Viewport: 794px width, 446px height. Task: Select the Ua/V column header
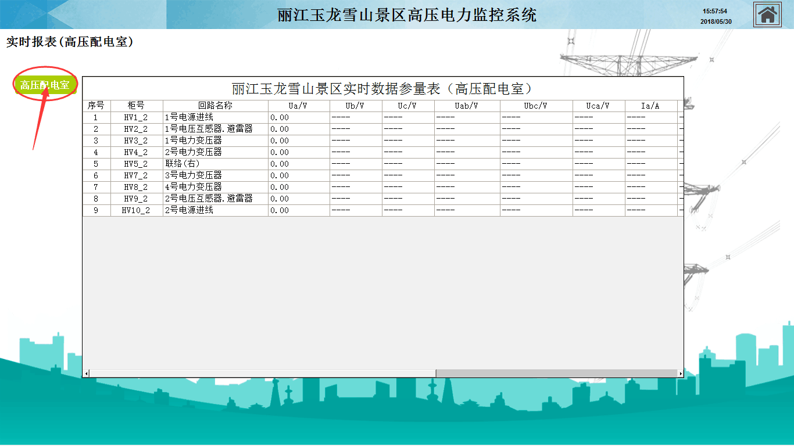tap(299, 106)
